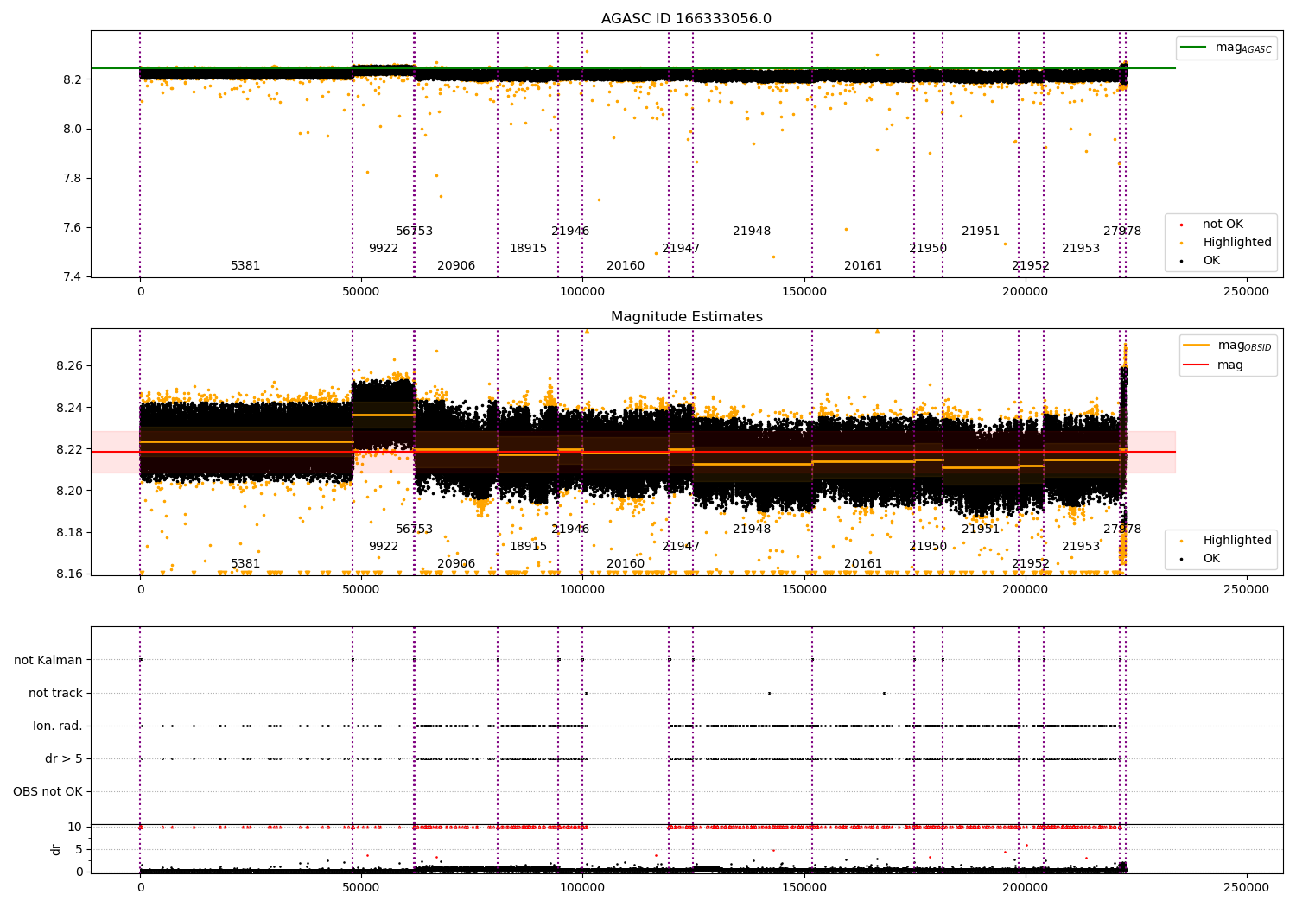The height and width of the screenshot is (907, 1296).
Task: Click obsid label 21948 in top plot
Action: pyautogui.click(x=752, y=232)
